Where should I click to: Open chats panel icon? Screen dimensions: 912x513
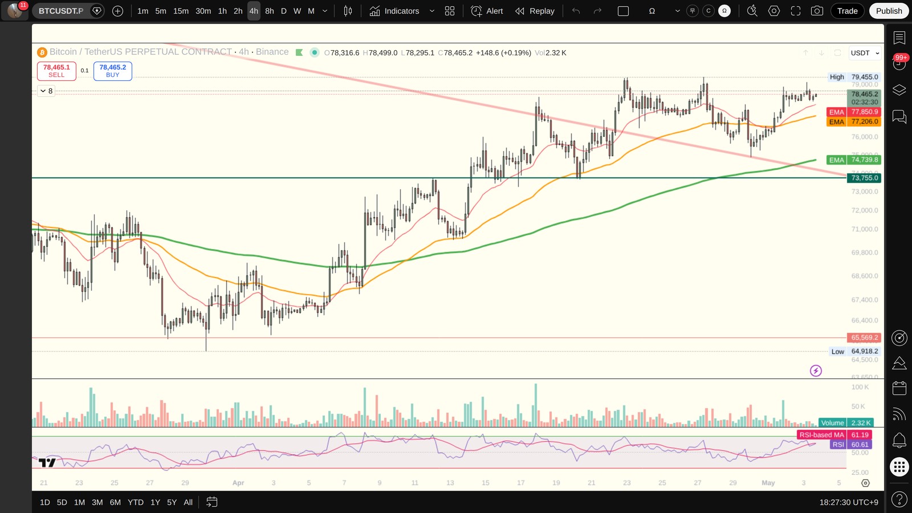coord(899,117)
